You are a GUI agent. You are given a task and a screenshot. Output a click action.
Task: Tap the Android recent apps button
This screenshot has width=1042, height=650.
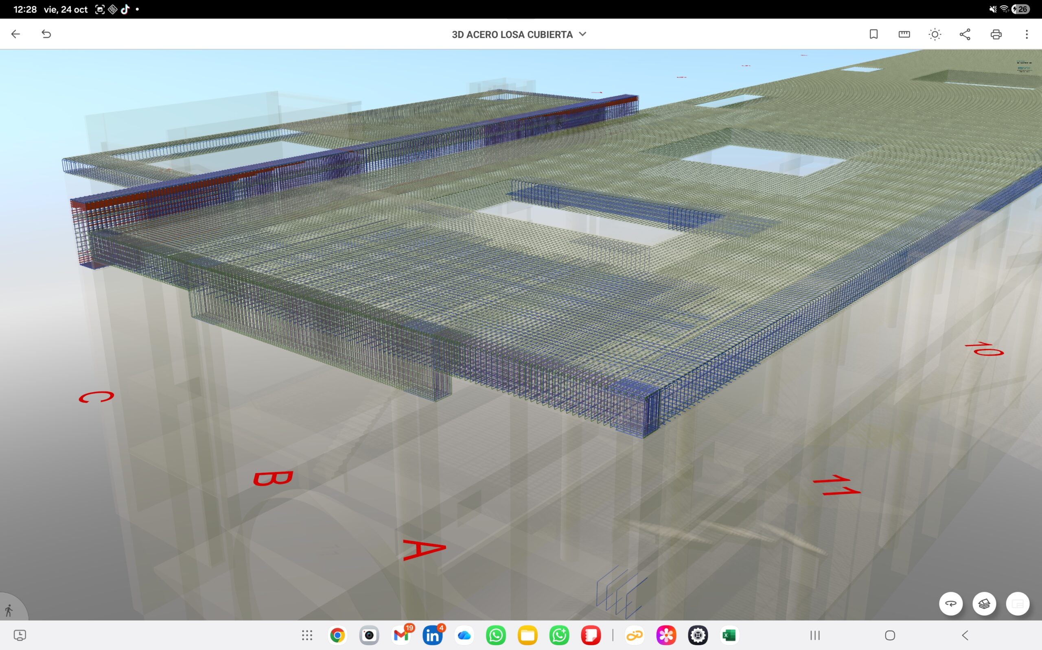click(815, 635)
